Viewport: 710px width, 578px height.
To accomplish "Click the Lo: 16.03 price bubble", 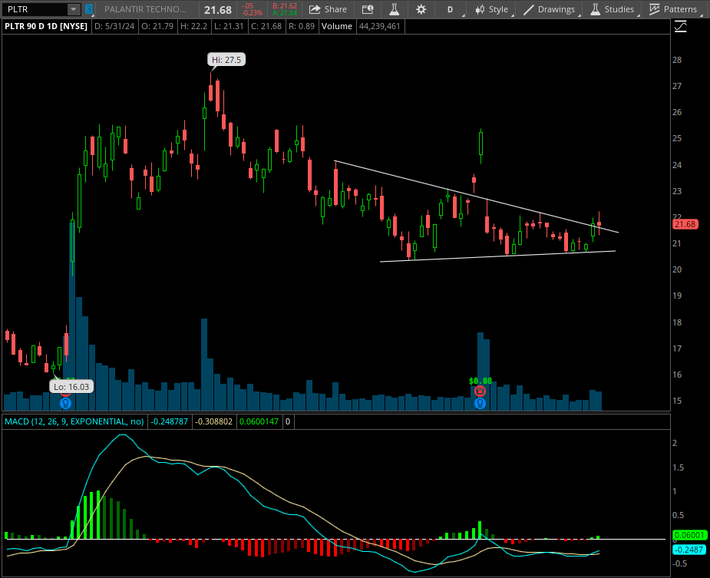I will pos(71,387).
